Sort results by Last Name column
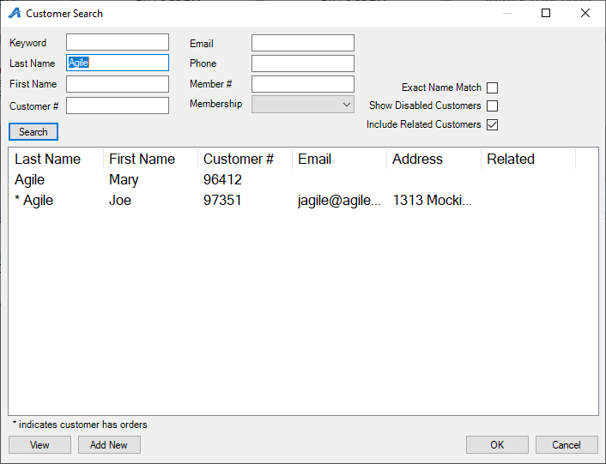Image resolution: width=606 pixels, height=464 pixels. pyautogui.click(x=56, y=159)
